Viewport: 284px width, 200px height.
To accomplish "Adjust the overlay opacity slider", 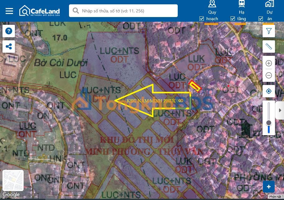I will click(x=269, y=123).
